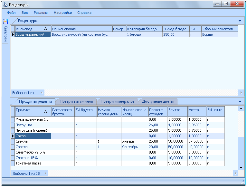Viewport: 247px width, 187px height.
Task: Click the 1 блюдо category cell
Action: (x=144, y=35)
